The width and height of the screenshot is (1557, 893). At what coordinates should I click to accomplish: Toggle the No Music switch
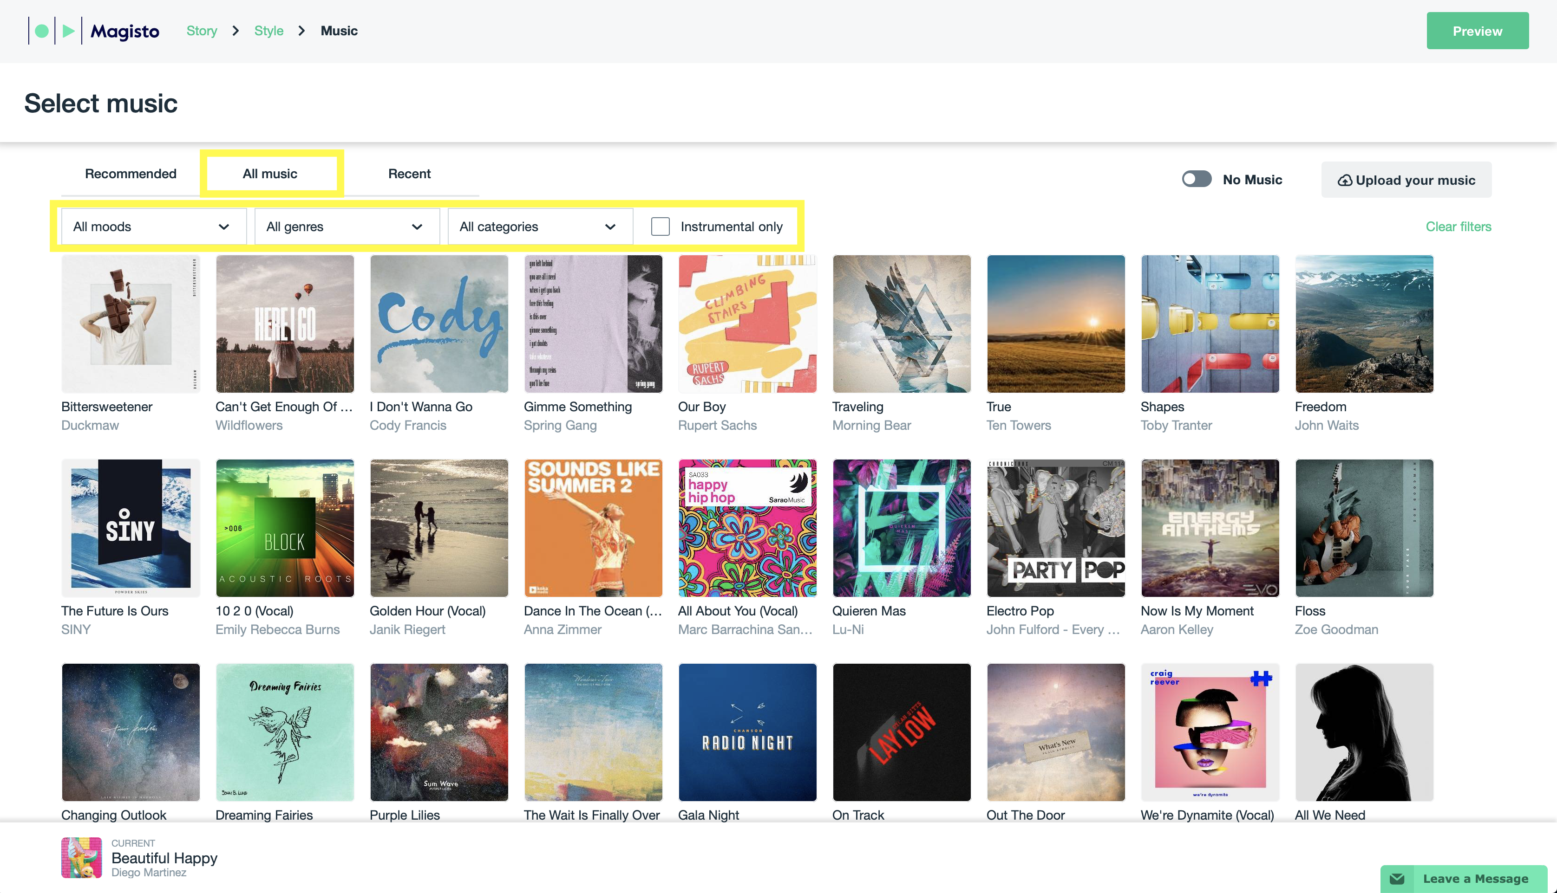pos(1197,179)
